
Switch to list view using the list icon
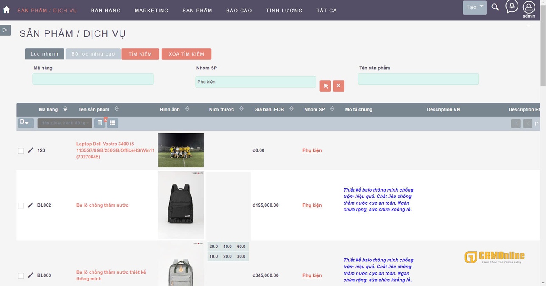(112, 122)
